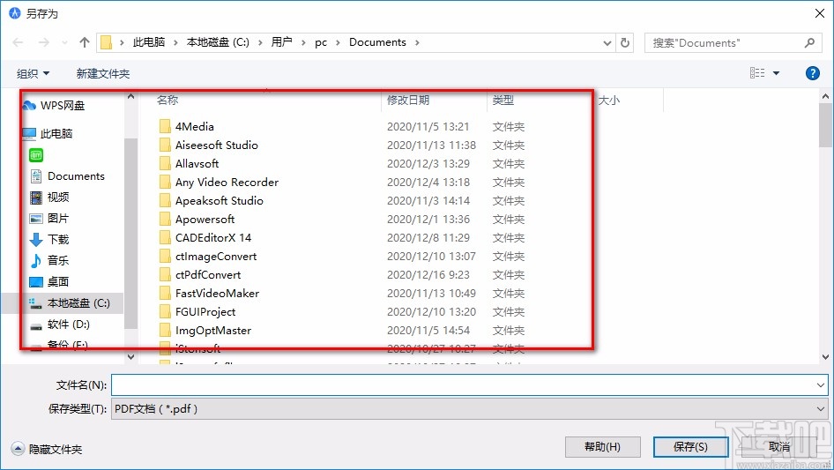Screen dimensions: 834x470
Task: Click the Apowersoft folder icon
Action: click(x=165, y=219)
